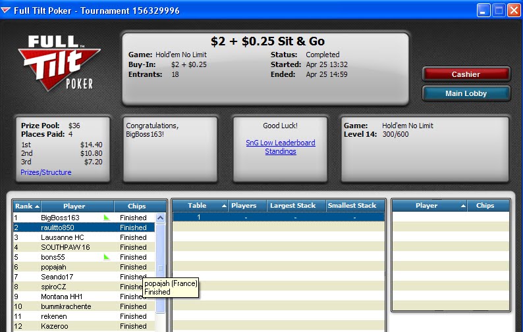
Task: Open SnG Low Leaderboard Standings link
Action: (281, 147)
